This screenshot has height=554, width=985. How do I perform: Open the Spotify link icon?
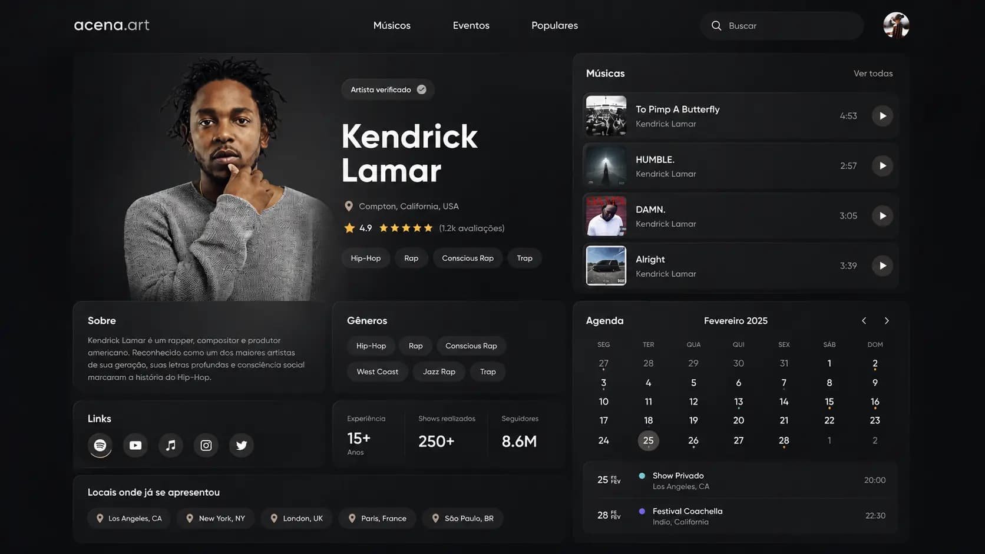[x=100, y=445]
